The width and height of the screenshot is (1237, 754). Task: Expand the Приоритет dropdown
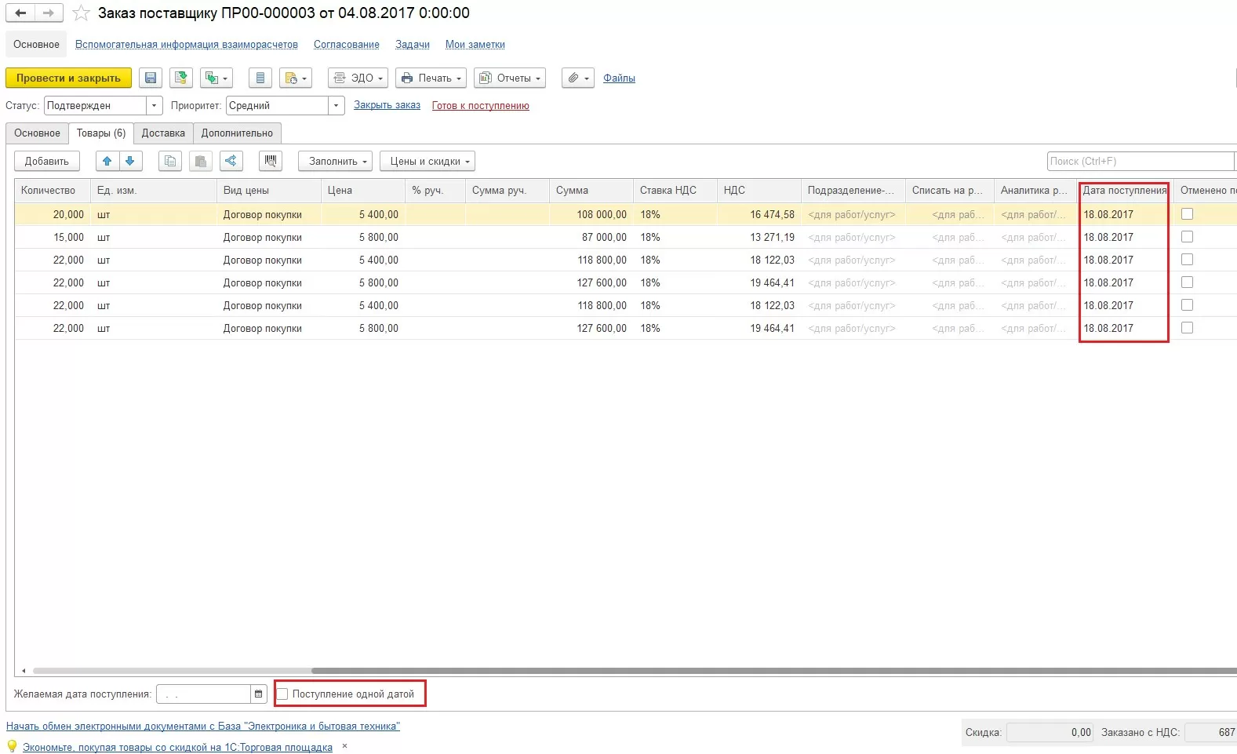pos(337,106)
